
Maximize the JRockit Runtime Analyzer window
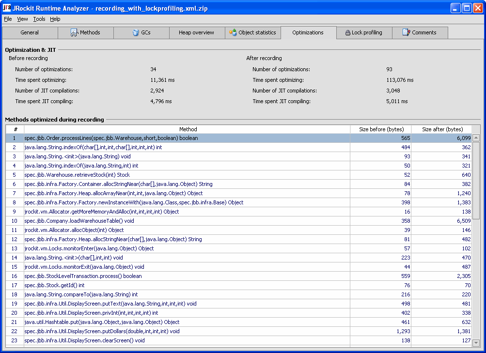click(467, 8)
